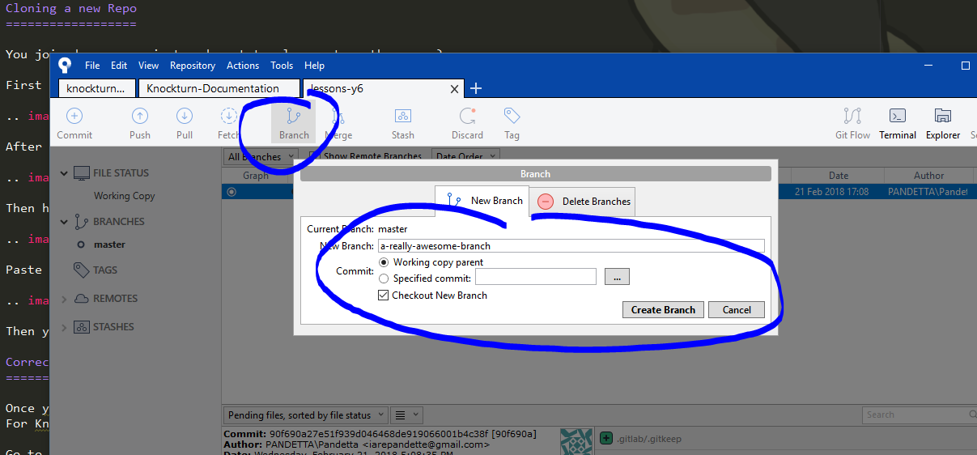Click the Specified commit text field

click(536, 277)
